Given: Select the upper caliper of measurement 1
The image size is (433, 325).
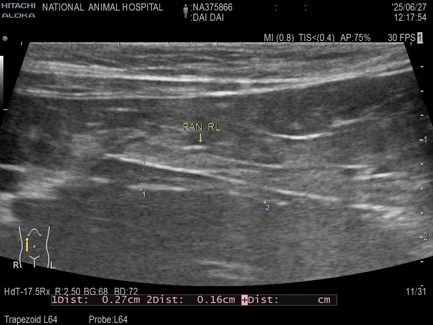Looking at the screenshot, I should (144, 163).
